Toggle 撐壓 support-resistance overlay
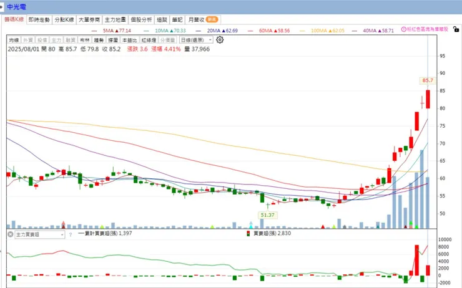 113,40
